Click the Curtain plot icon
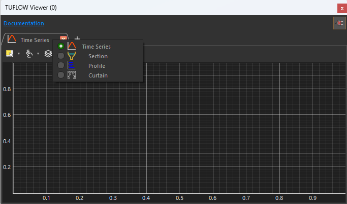 tap(72, 75)
